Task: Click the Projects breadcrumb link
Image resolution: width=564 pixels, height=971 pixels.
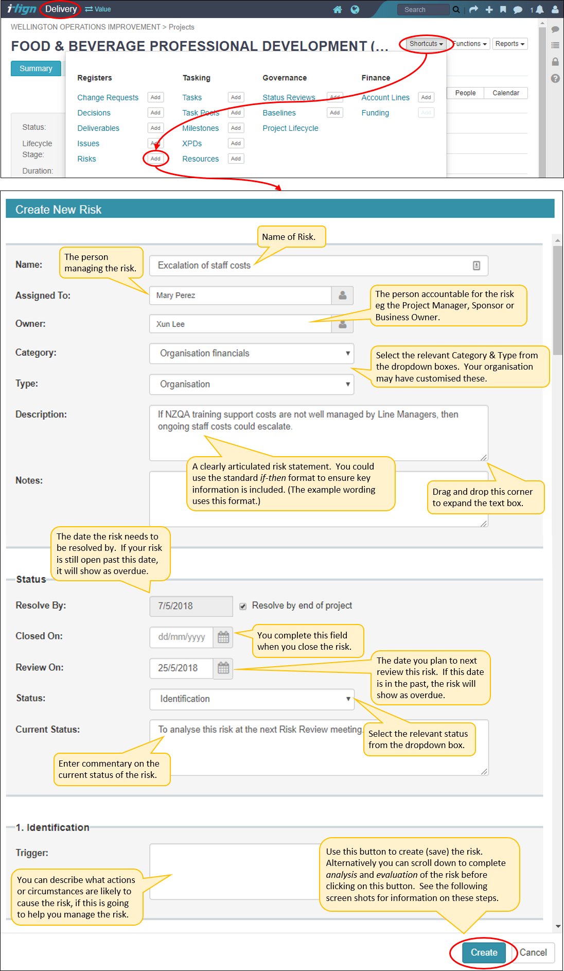Action: pos(181,27)
